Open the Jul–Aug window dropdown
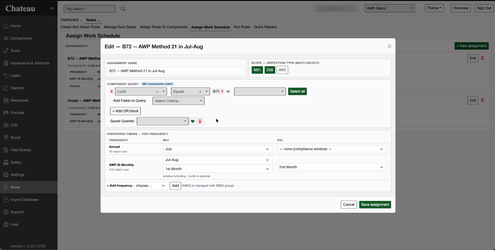Screen dimensions: 495x250 pyautogui.click(x=218, y=160)
